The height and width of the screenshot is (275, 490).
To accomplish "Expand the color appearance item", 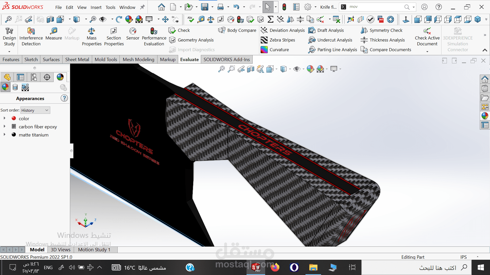I will tap(4, 118).
